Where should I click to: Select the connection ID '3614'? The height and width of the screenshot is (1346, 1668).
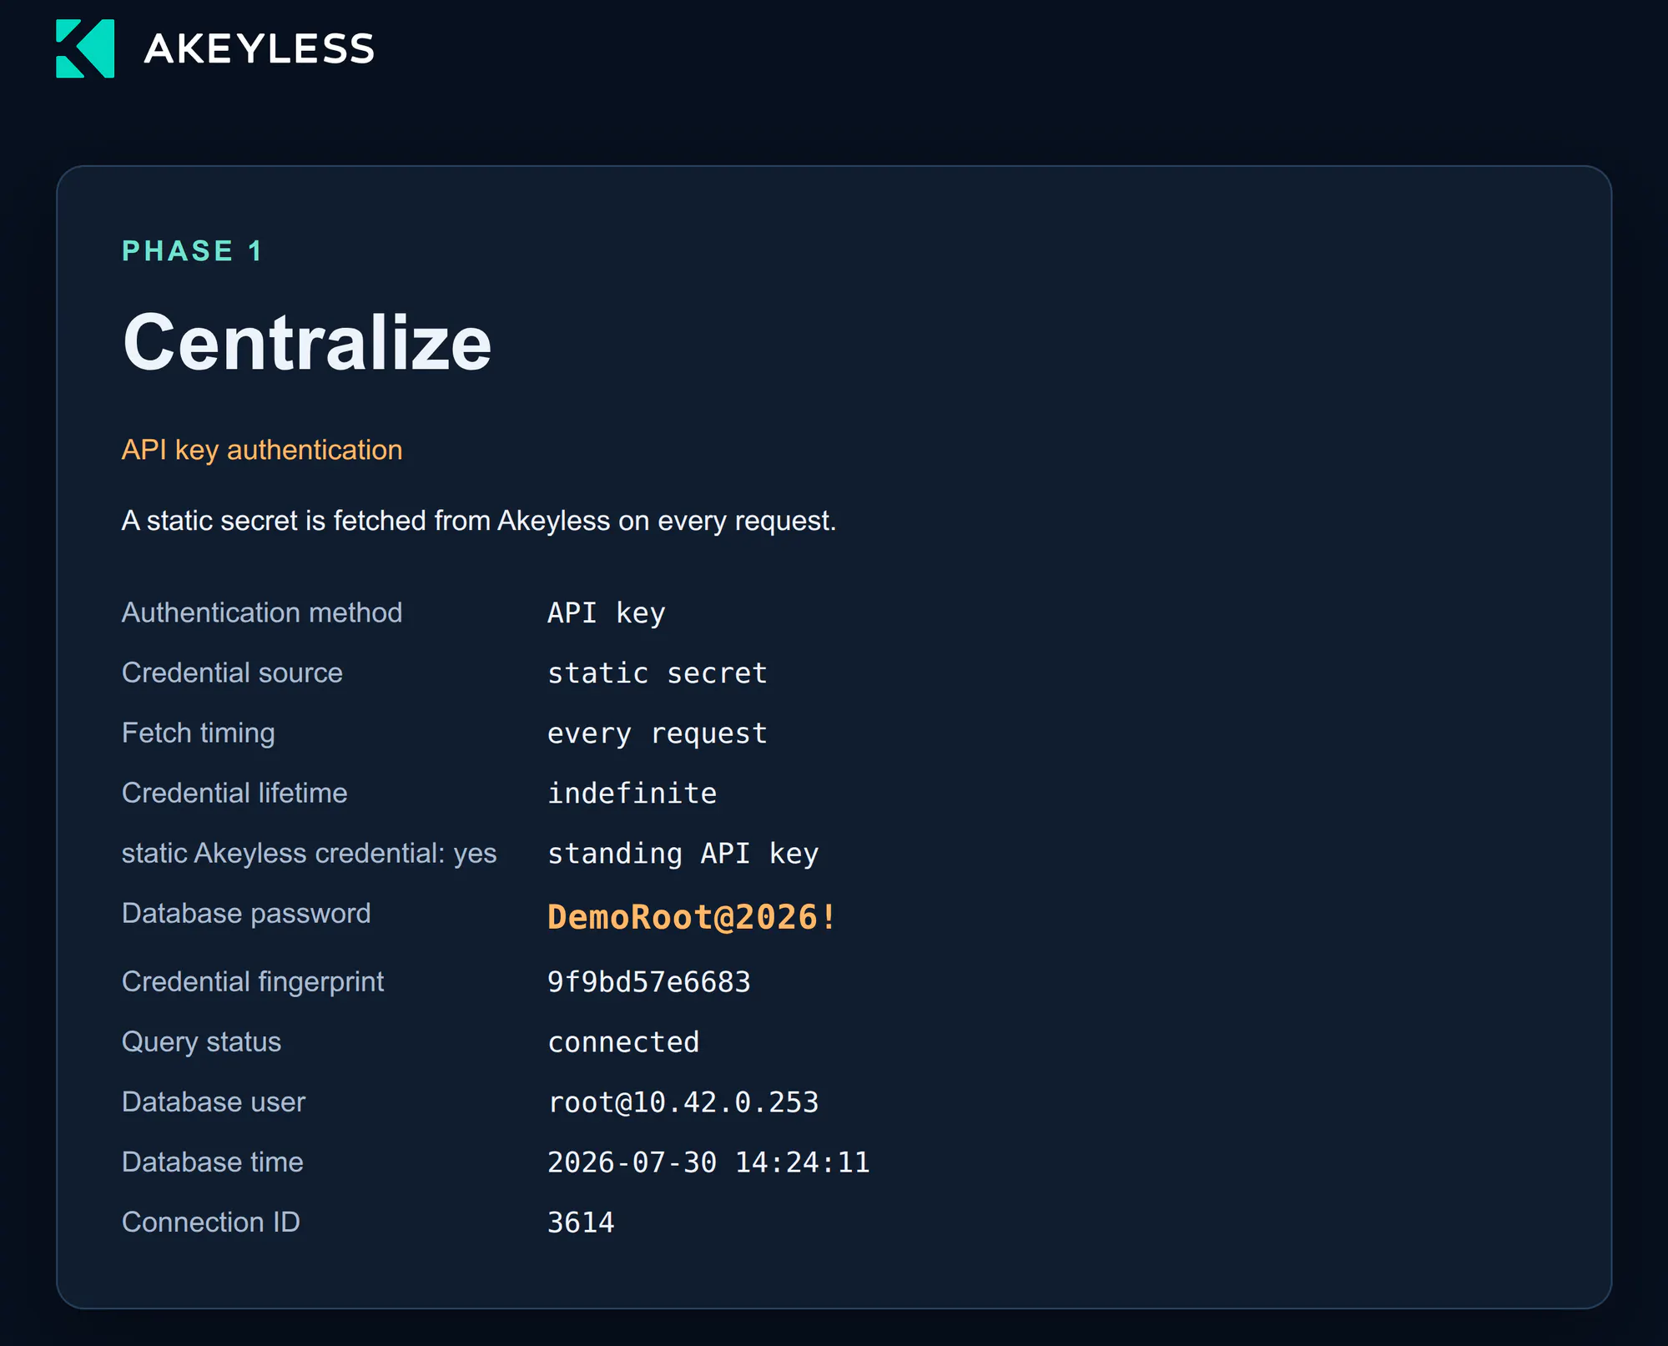coord(582,1222)
